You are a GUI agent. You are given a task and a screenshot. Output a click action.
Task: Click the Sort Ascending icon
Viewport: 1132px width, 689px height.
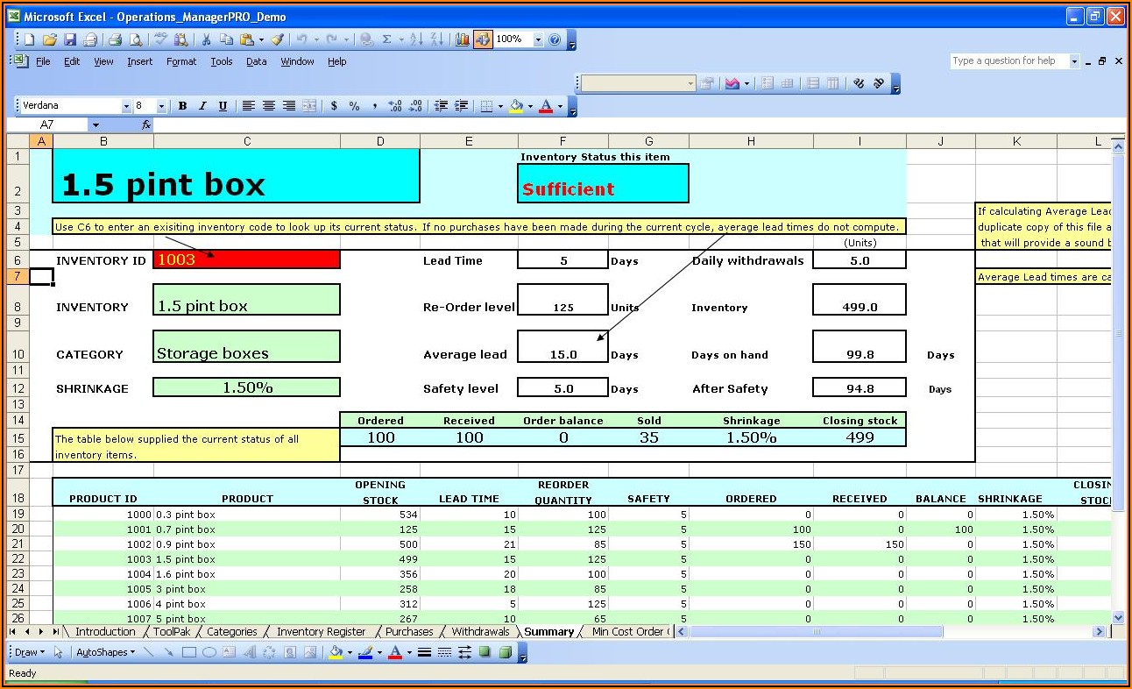(416, 39)
